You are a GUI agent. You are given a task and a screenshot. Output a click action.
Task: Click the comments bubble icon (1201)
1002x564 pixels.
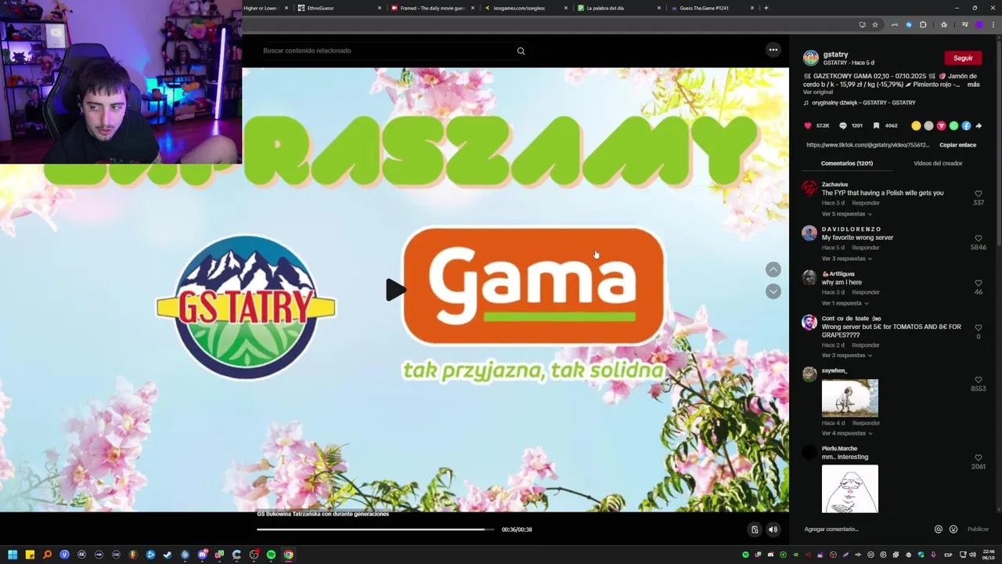843,125
